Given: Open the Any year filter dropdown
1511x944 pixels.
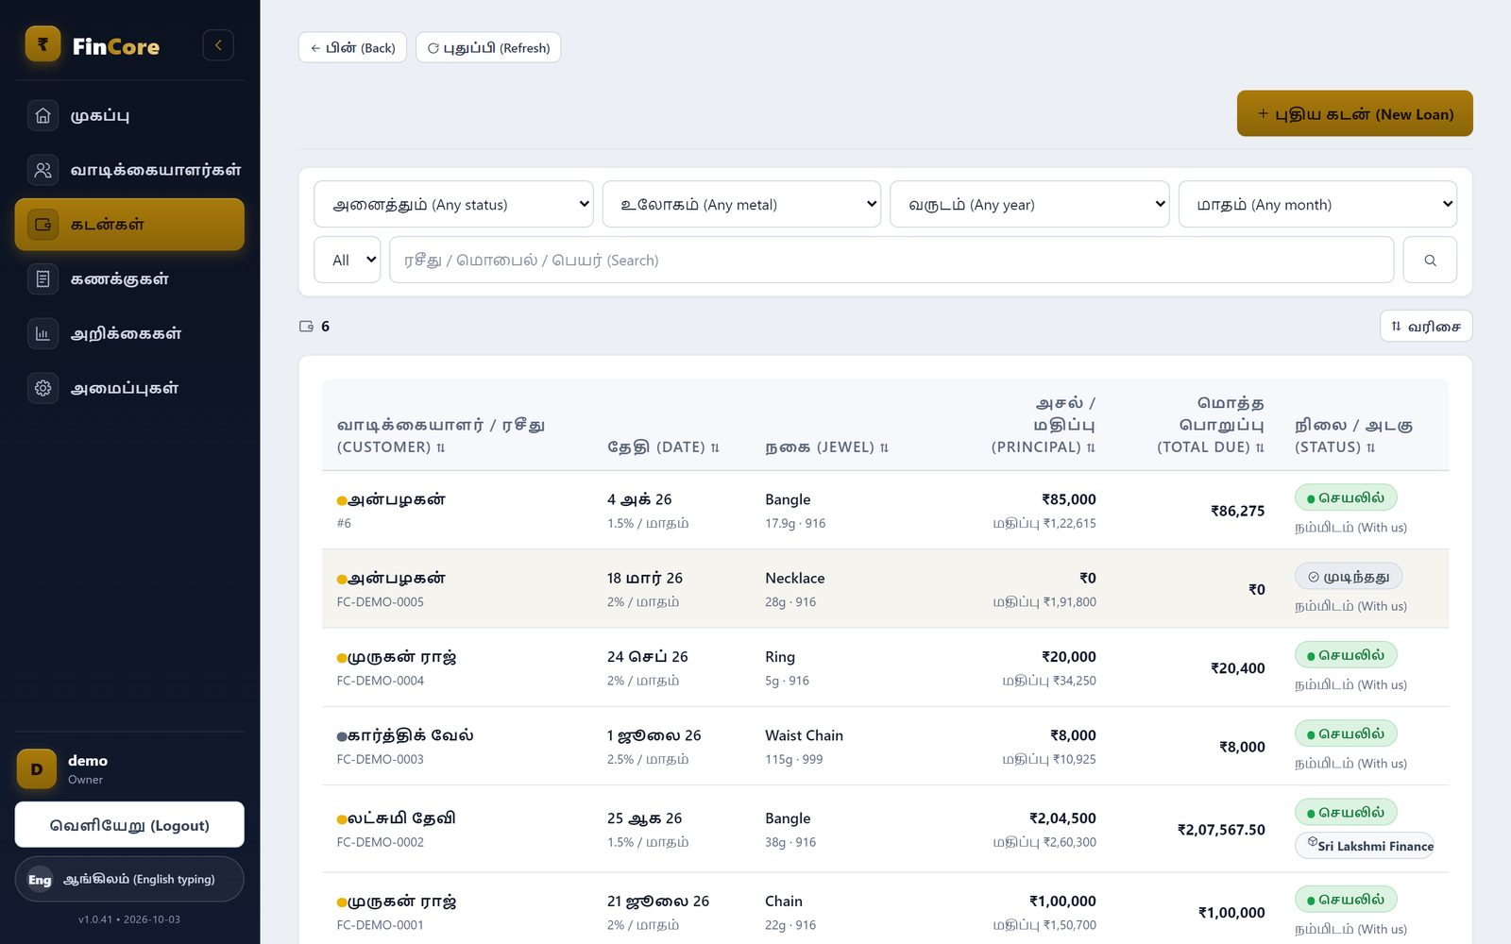Looking at the screenshot, I should pos(1029,204).
